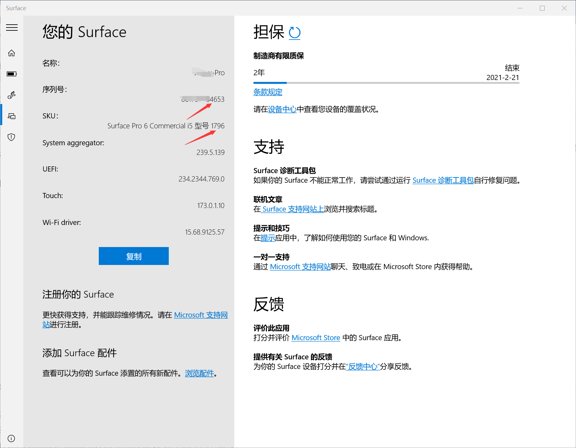Refresh the warranty status
576x448 pixels.
294,33
